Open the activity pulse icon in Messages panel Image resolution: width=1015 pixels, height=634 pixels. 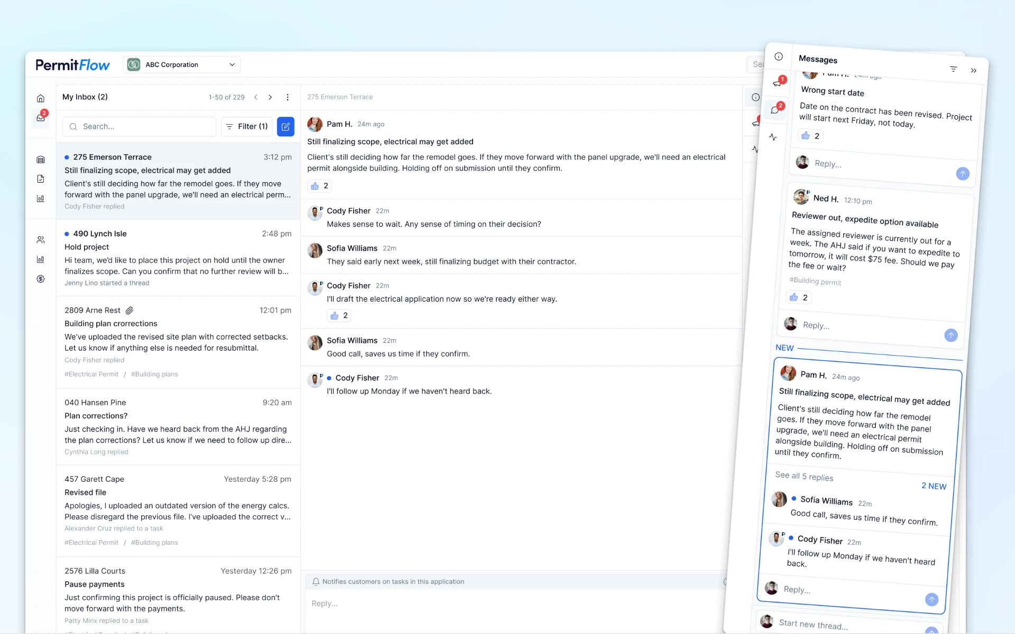773,137
